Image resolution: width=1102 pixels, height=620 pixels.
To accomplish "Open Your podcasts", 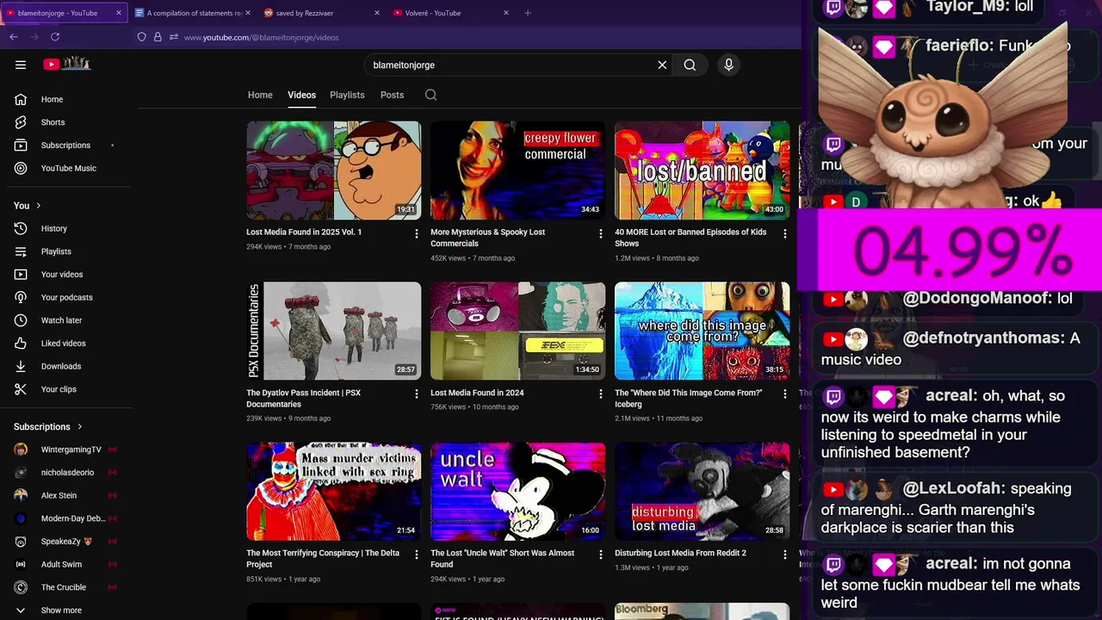I will (66, 297).
